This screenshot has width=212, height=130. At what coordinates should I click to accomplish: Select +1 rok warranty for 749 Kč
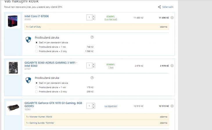[x=36, y=47]
